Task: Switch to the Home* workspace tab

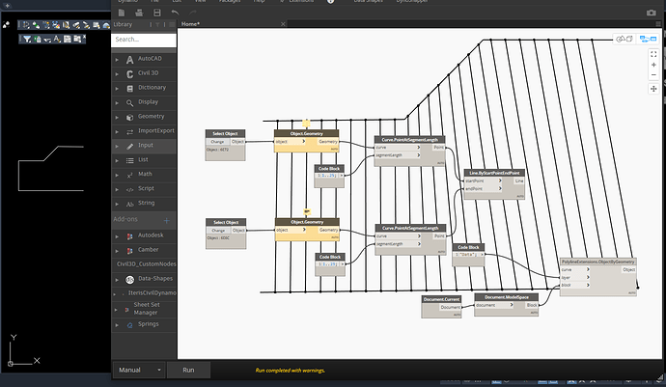Action: tap(190, 24)
